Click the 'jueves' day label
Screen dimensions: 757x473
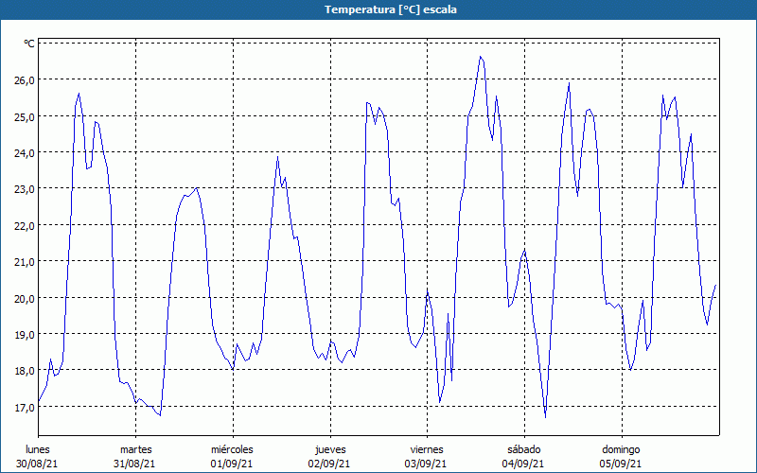[330, 449]
